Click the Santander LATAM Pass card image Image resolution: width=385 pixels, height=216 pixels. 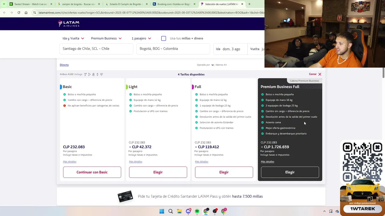pos(125,196)
